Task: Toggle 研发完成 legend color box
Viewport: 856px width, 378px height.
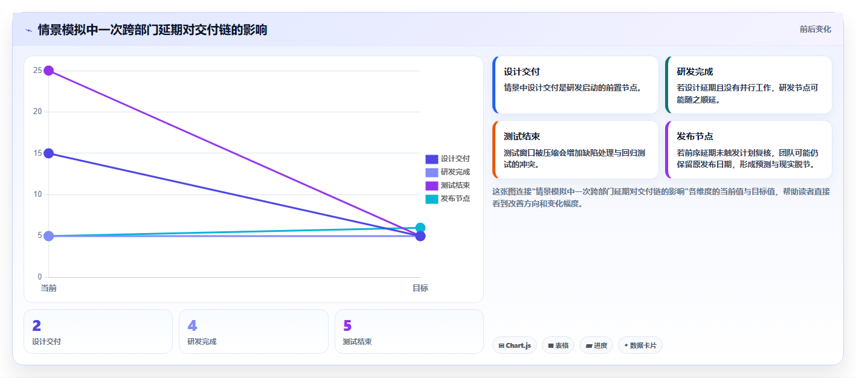Action: pos(431,172)
